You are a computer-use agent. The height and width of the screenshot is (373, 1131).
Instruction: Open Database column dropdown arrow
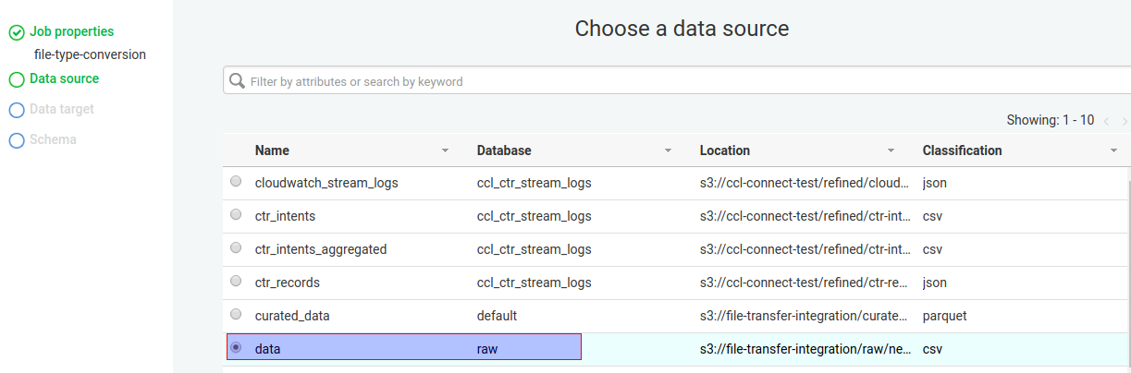(x=668, y=150)
